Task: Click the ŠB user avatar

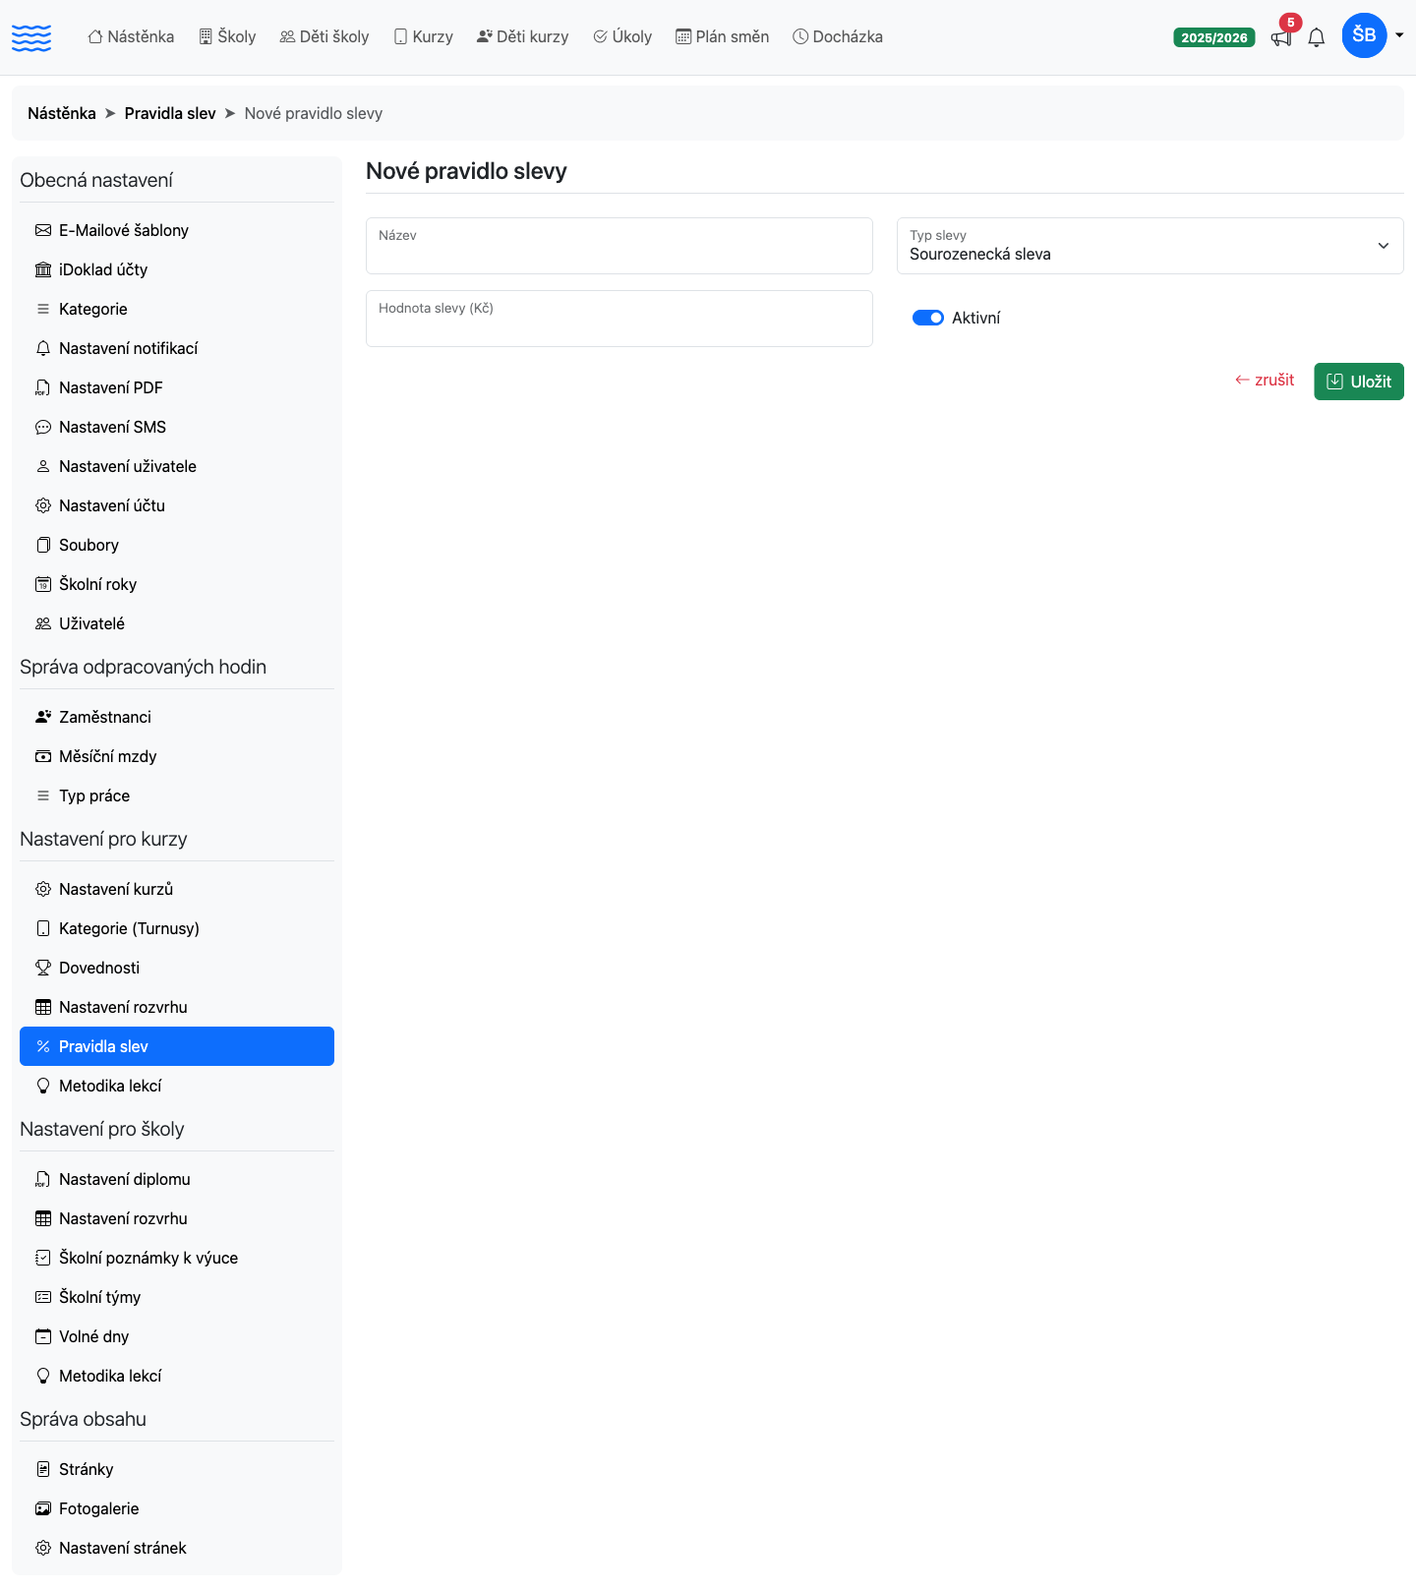Action: (x=1364, y=35)
